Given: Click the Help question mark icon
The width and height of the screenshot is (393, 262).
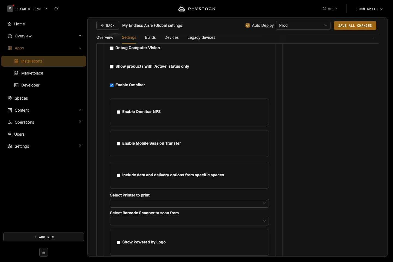Looking at the screenshot, I should (324, 9).
